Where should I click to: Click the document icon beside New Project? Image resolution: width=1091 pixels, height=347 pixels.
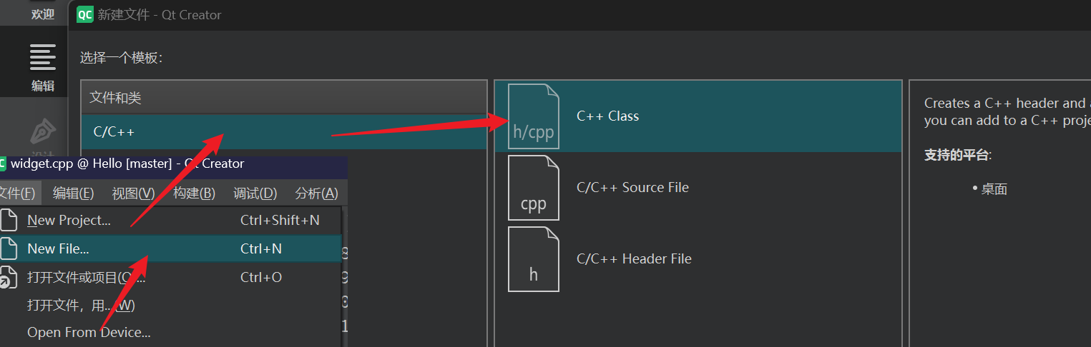point(9,221)
